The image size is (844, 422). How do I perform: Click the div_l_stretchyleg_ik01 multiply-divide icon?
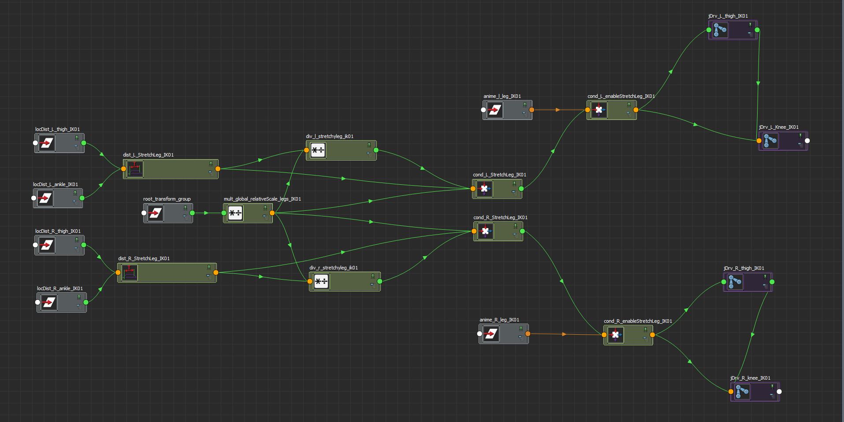click(x=318, y=150)
